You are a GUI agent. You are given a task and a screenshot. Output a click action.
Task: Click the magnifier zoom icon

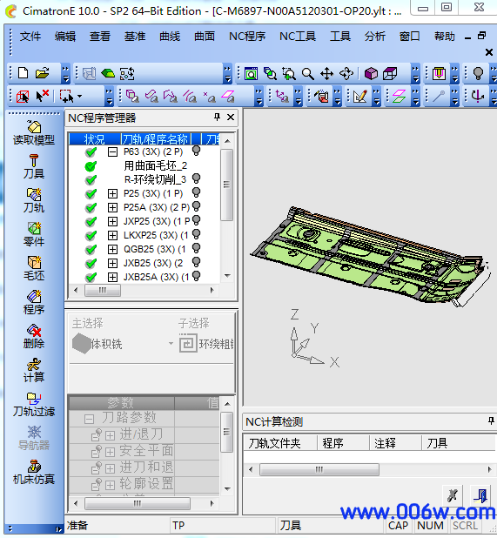[x=307, y=73]
